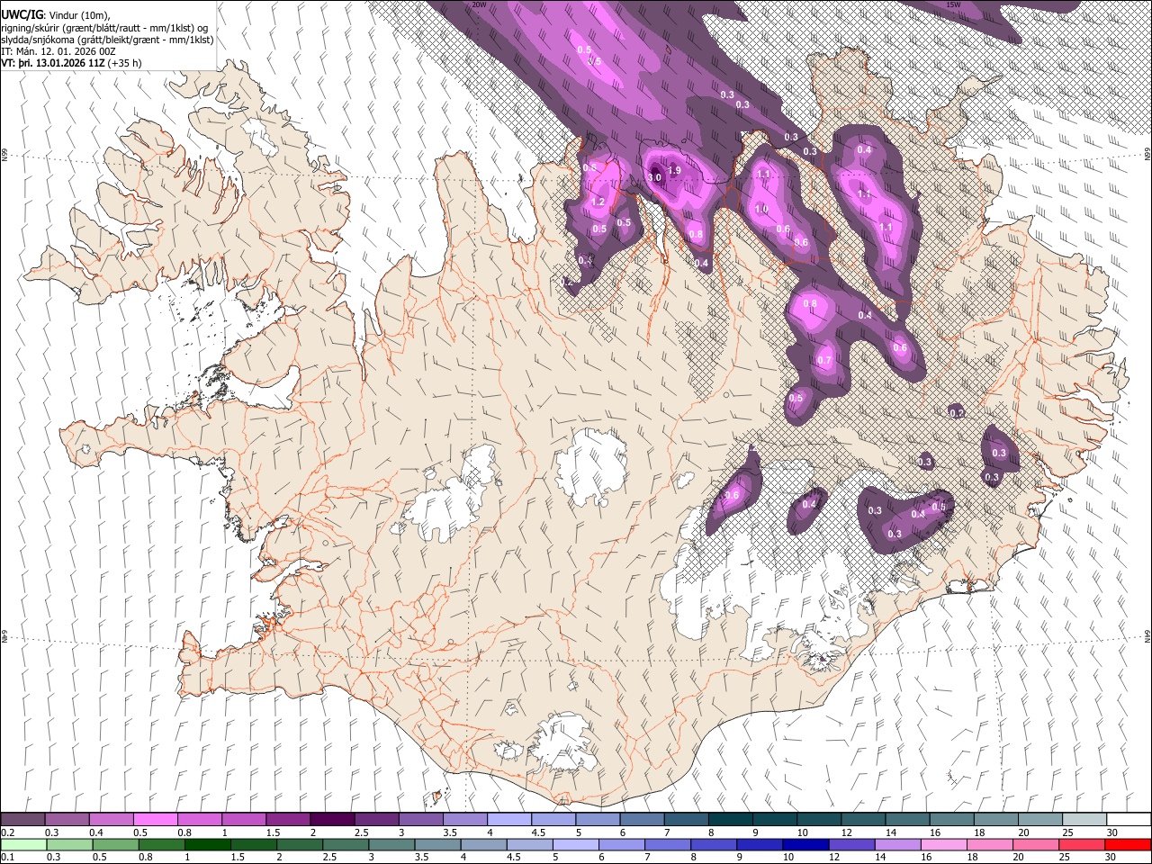Image resolution: width=1152 pixels, height=864 pixels.
Task: Click the 'rigning/skúrir' legend description line
Action: 105,27
